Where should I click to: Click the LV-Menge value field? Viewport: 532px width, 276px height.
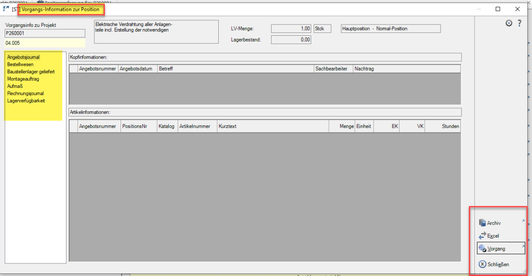291,29
